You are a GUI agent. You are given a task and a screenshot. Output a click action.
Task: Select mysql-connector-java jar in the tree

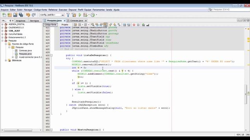(30, 57)
